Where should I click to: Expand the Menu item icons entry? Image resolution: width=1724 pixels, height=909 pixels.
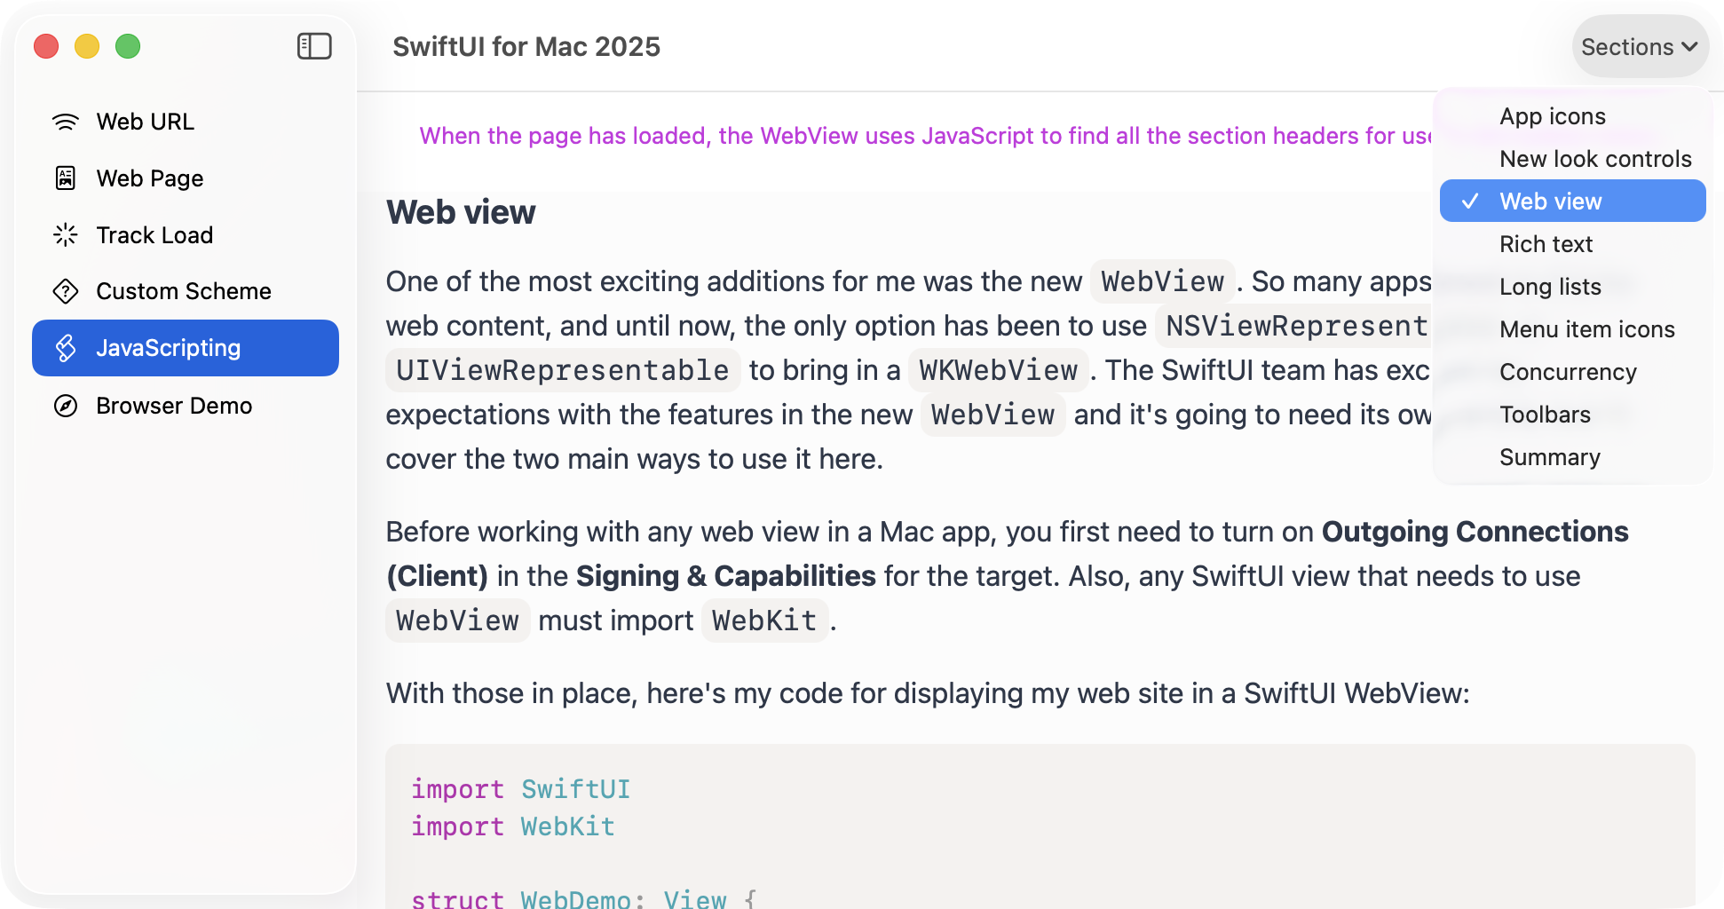pos(1586,329)
